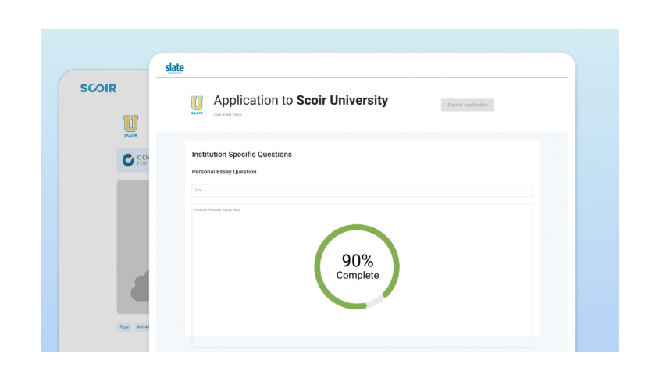Click inside the Include Personal Essay Here box
Image resolution: width=659 pixels, height=368 pixels.
point(362,276)
